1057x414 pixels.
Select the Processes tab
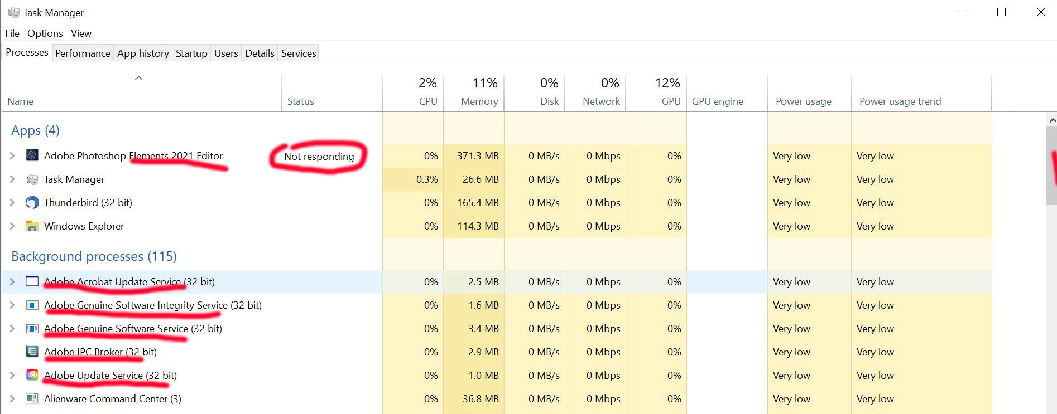point(27,52)
